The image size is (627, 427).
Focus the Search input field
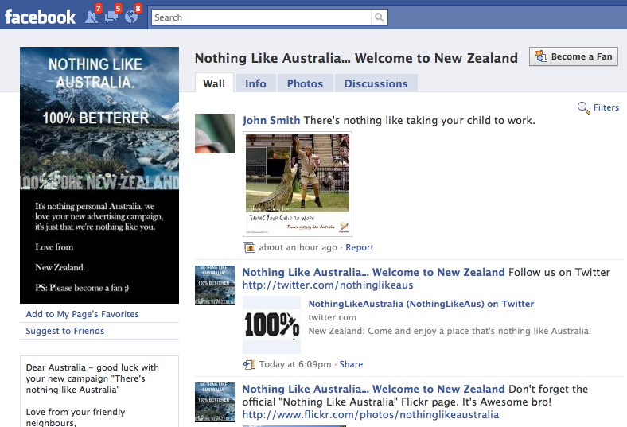coord(262,17)
